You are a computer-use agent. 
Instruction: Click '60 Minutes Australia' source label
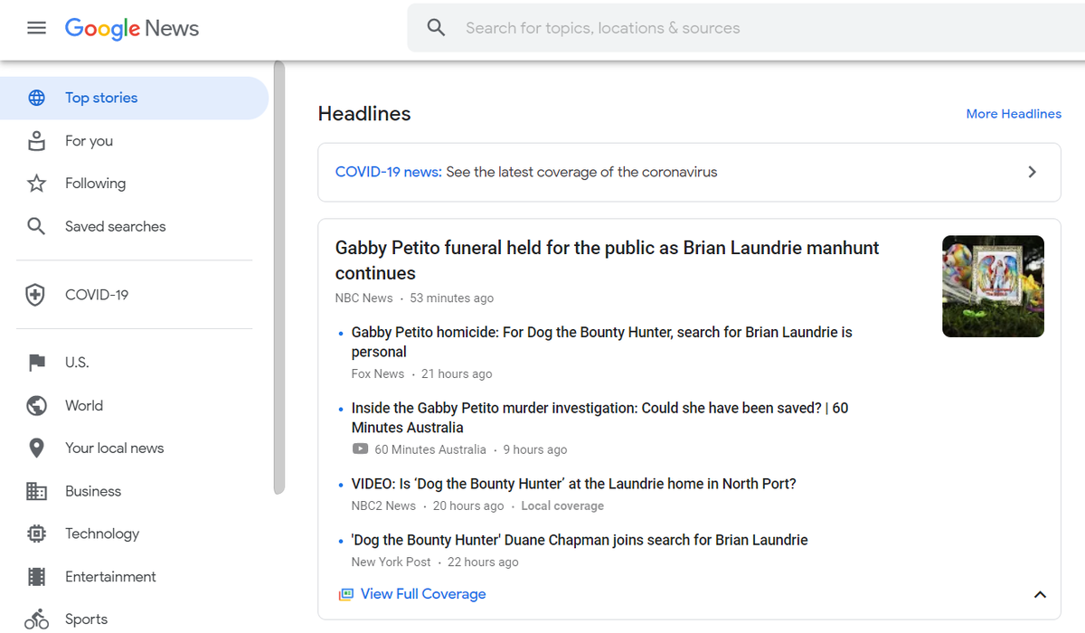tap(430, 449)
